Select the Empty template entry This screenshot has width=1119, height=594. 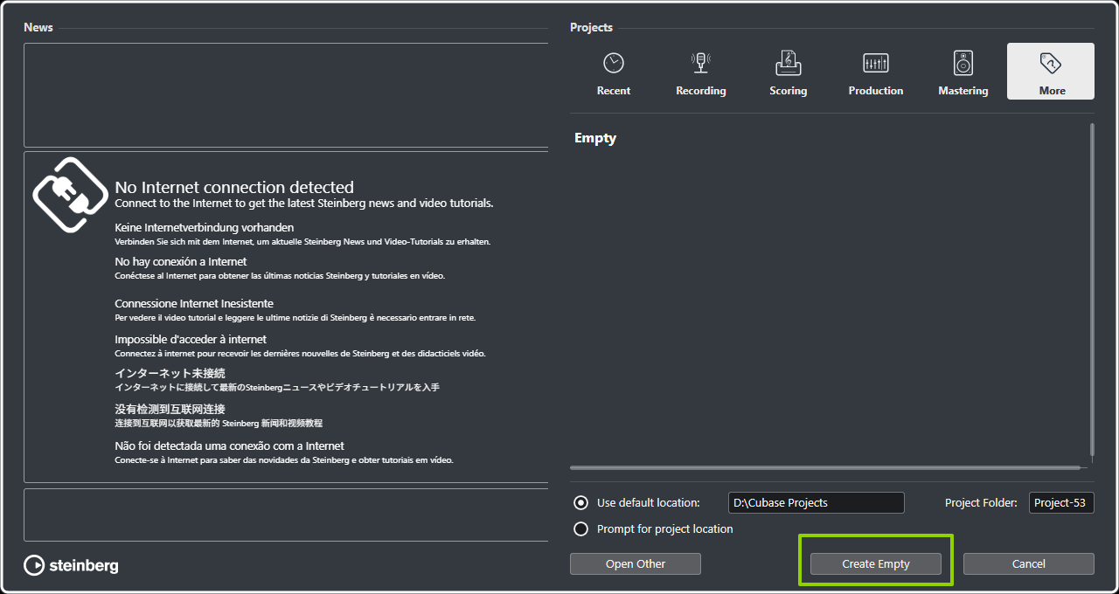595,139
